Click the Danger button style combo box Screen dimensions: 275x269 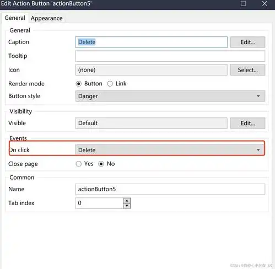[x=170, y=96]
